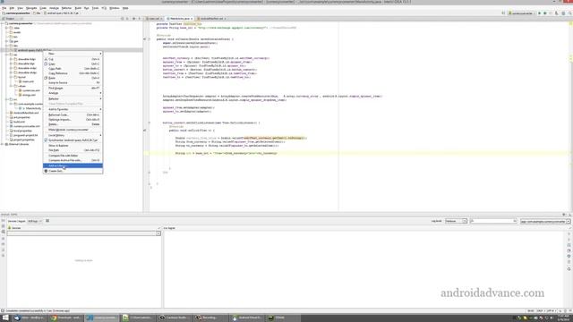Switch to the main.xml editor tab
Image resolution: width=573 pixels, height=322 pixels.
pos(154,19)
